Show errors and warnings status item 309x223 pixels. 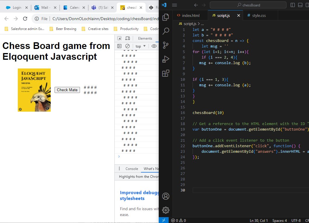coord(179,220)
